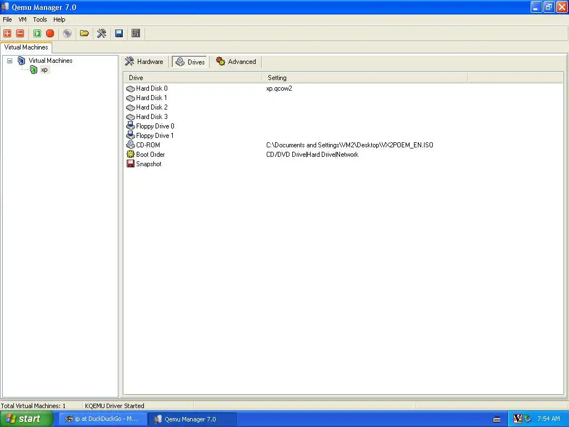Minimize the Qemu Manager window
The image size is (569, 427).
click(x=536, y=7)
